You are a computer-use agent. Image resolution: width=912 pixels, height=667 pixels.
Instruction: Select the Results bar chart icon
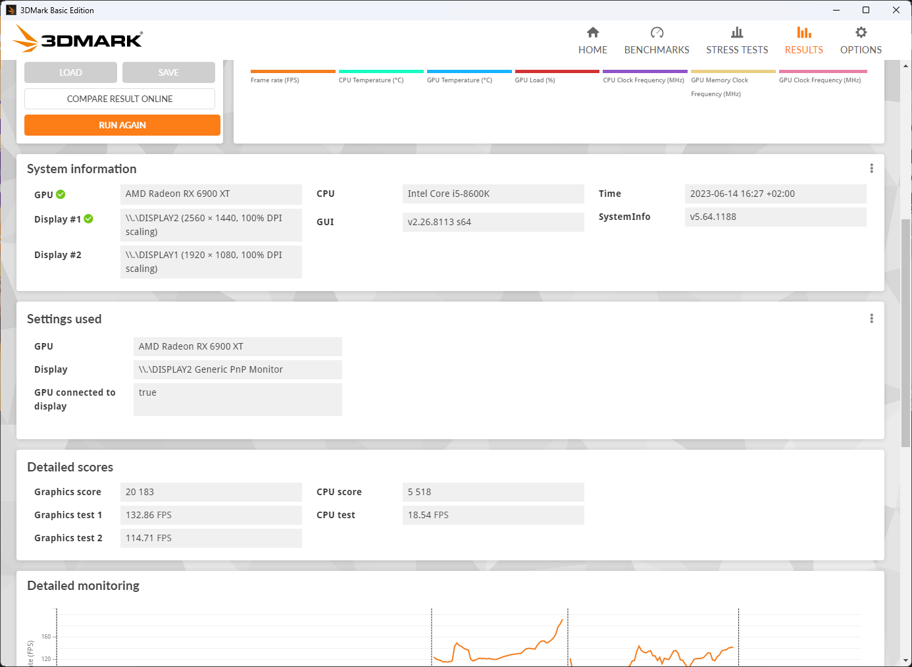pyautogui.click(x=803, y=32)
